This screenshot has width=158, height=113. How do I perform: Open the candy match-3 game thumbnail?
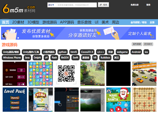[41, 74]
